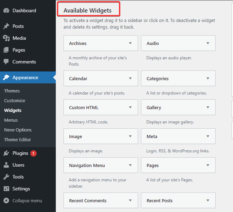Open the Theme Editor link
Image resolution: width=233 pixels, height=212 pixels.
[x=17, y=139]
